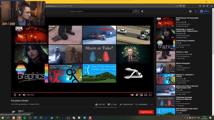Toggle the autoplay switch in the player

132,95
